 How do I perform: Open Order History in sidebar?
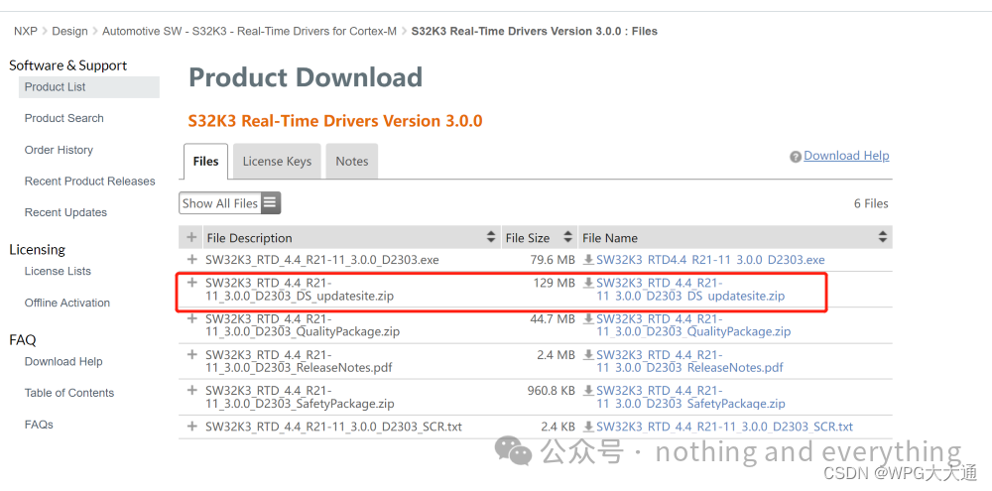[x=59, y=150]
